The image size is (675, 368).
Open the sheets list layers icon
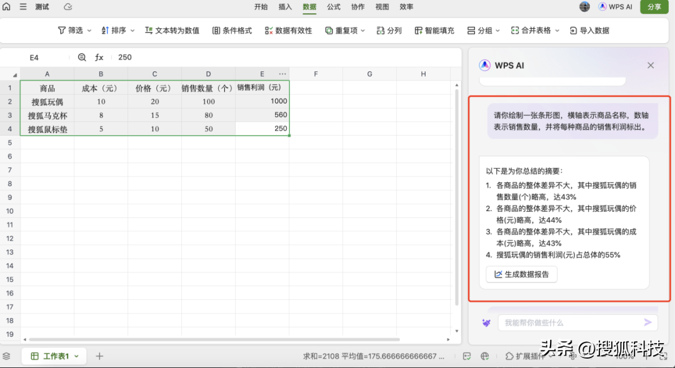click(6, 356)
